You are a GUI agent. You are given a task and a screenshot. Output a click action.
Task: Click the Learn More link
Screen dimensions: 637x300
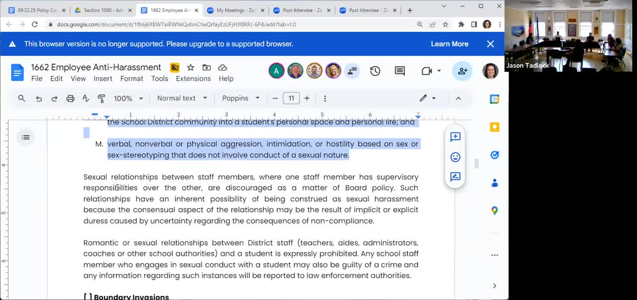coord(449,44)
